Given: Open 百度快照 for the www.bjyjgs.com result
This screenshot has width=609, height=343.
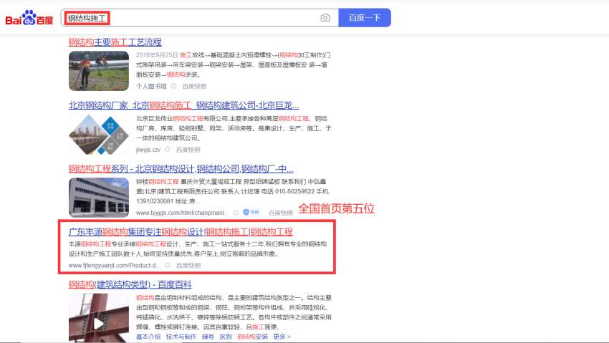Looking at the screenshot, I should pyautogui.click(x=281, y=213).
